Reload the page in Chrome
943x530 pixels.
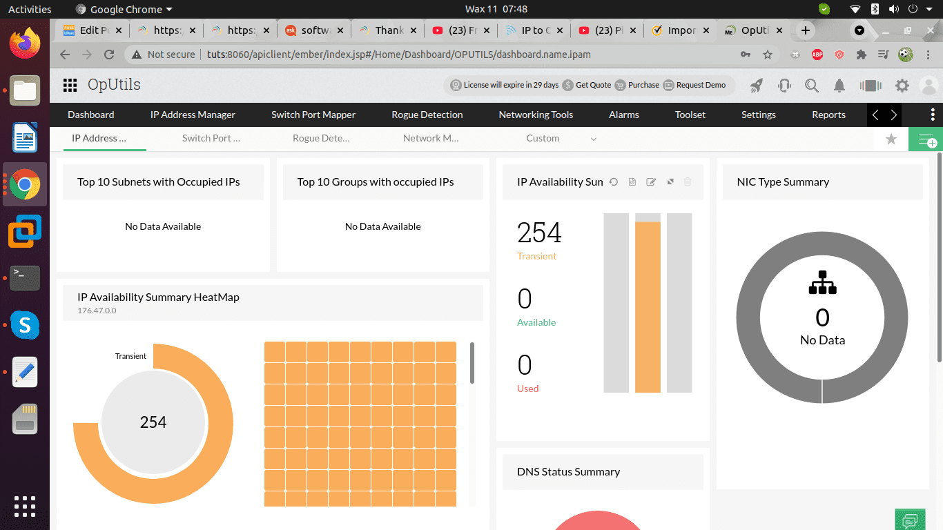(x=108, y=55)
